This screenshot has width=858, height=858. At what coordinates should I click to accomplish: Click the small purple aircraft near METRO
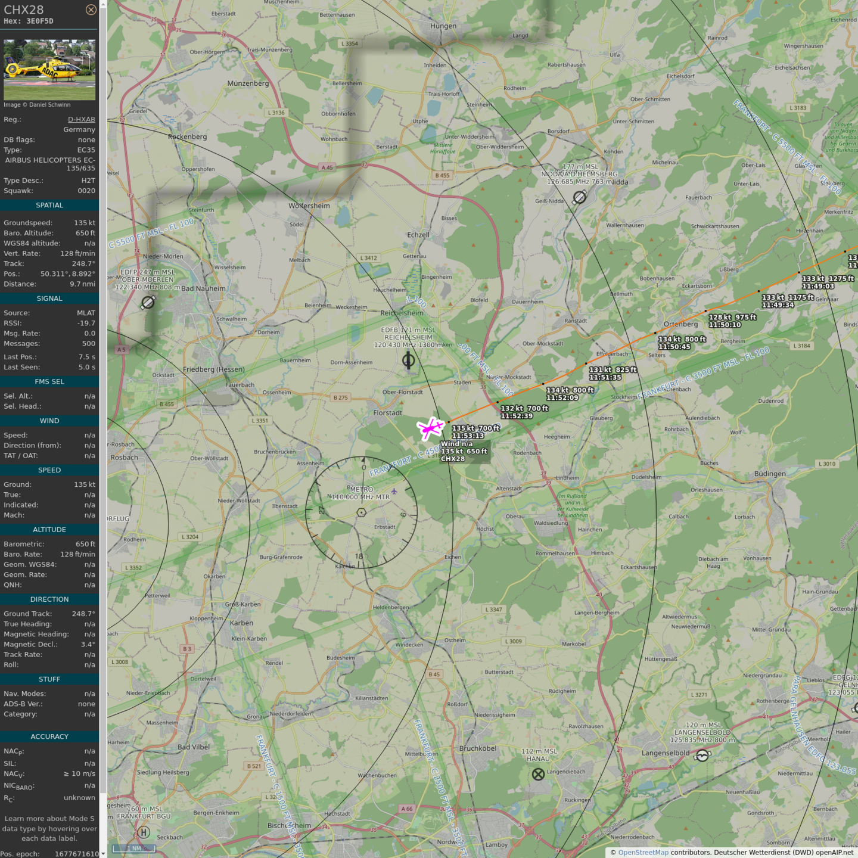click(x=394, y=492)
